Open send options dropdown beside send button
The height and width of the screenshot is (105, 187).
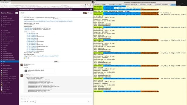click(x=91, y=102)
